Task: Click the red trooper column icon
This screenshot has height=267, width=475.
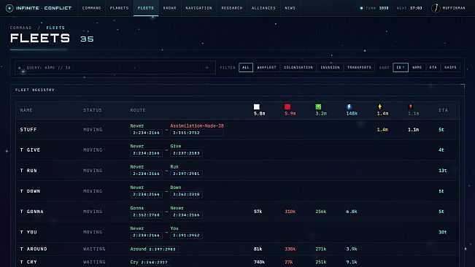Action: click(x=411, y=107)
